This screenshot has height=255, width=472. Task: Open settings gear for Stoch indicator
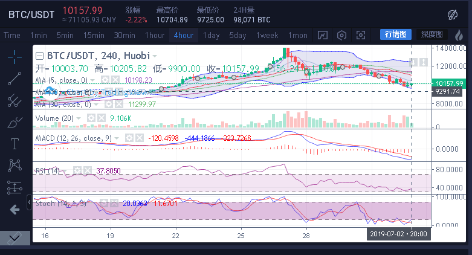(104, 204)
